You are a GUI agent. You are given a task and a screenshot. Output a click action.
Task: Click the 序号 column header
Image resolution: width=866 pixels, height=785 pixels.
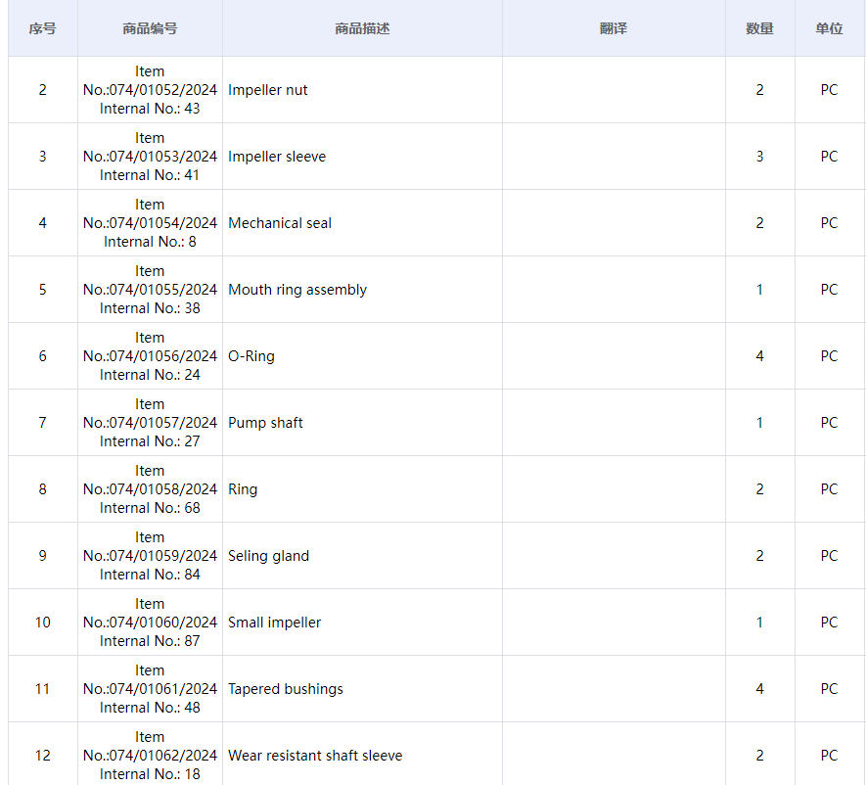click(42, 28)
